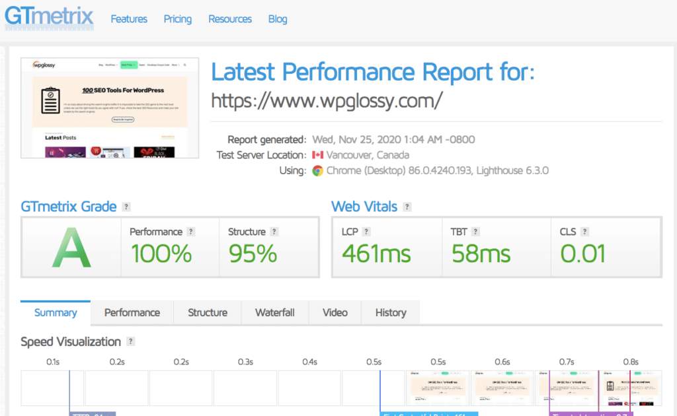This screenshot has height=416, width=677.
Task: Click help icon beside Speed Visualization
Action: pos(130,341)
